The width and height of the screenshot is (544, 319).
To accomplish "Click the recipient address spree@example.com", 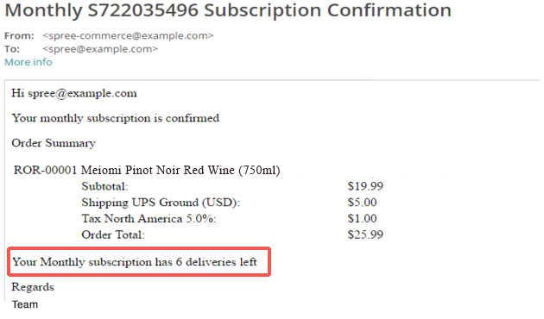I will 100,49.
